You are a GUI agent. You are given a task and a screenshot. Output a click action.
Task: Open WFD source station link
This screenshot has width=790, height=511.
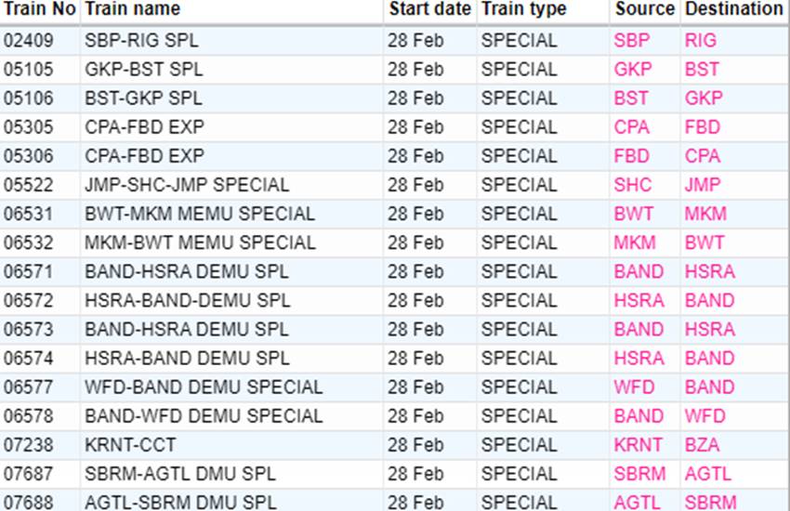634,387
